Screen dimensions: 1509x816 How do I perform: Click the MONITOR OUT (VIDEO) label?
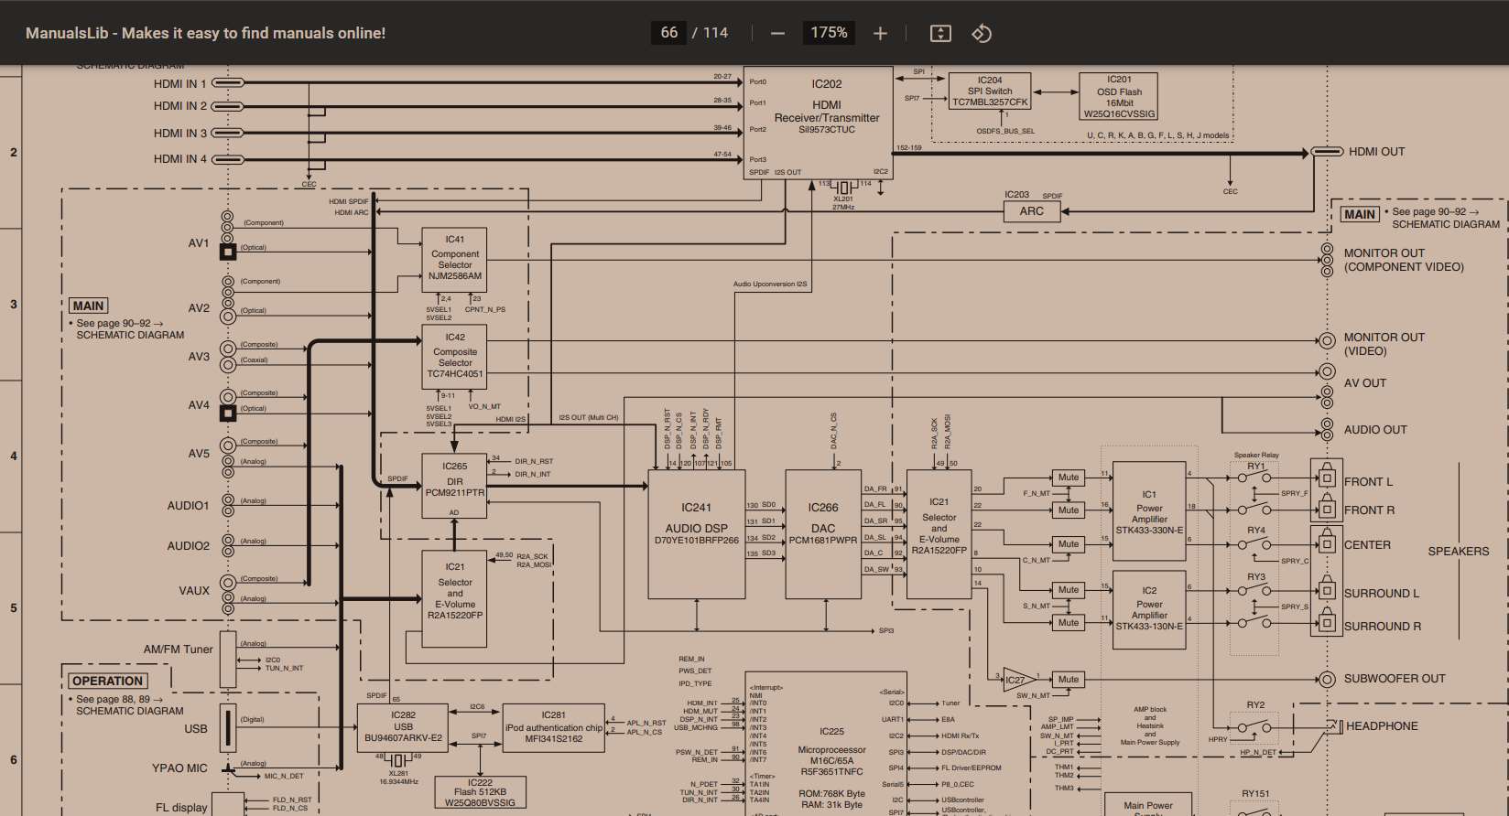[1384, 344]
